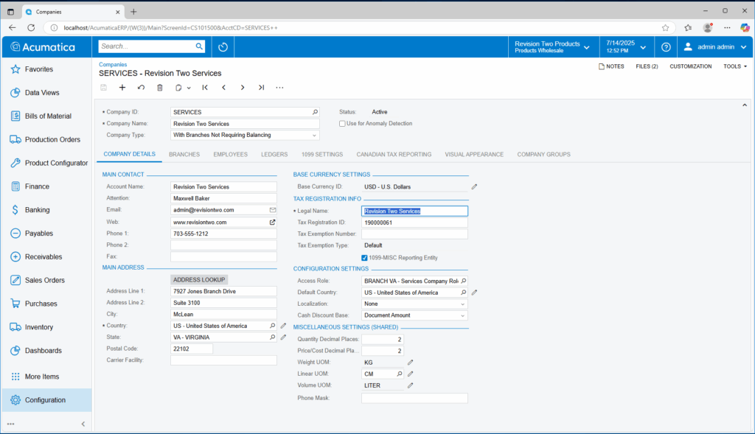
Task: Open the business date 7/14/2025 dropdown
Action: (625, 47)
